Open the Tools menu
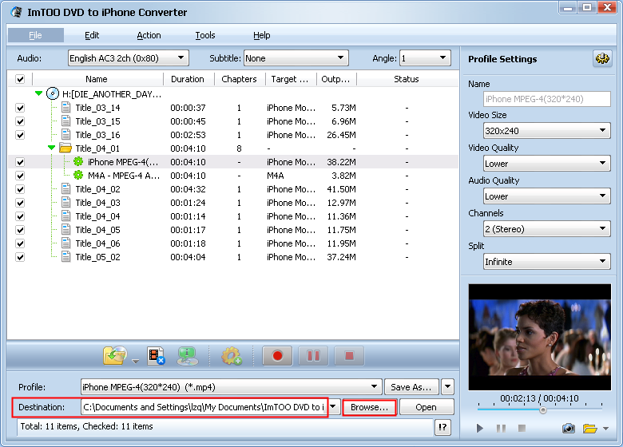The height and width of the screenshot is (447, 623). pyautogui.click(x=205, y=35)
